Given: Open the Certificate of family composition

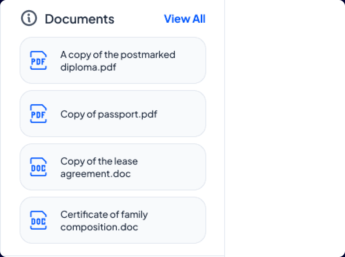Looking at the screenshot, I should 113,220.
